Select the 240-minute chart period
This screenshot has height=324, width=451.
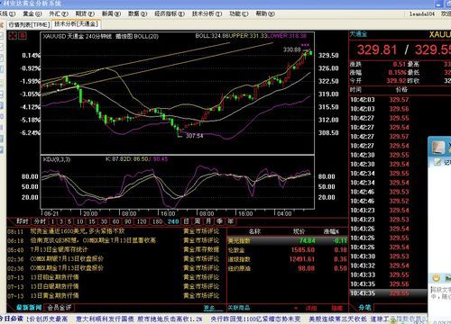click(x=173, y=221)
